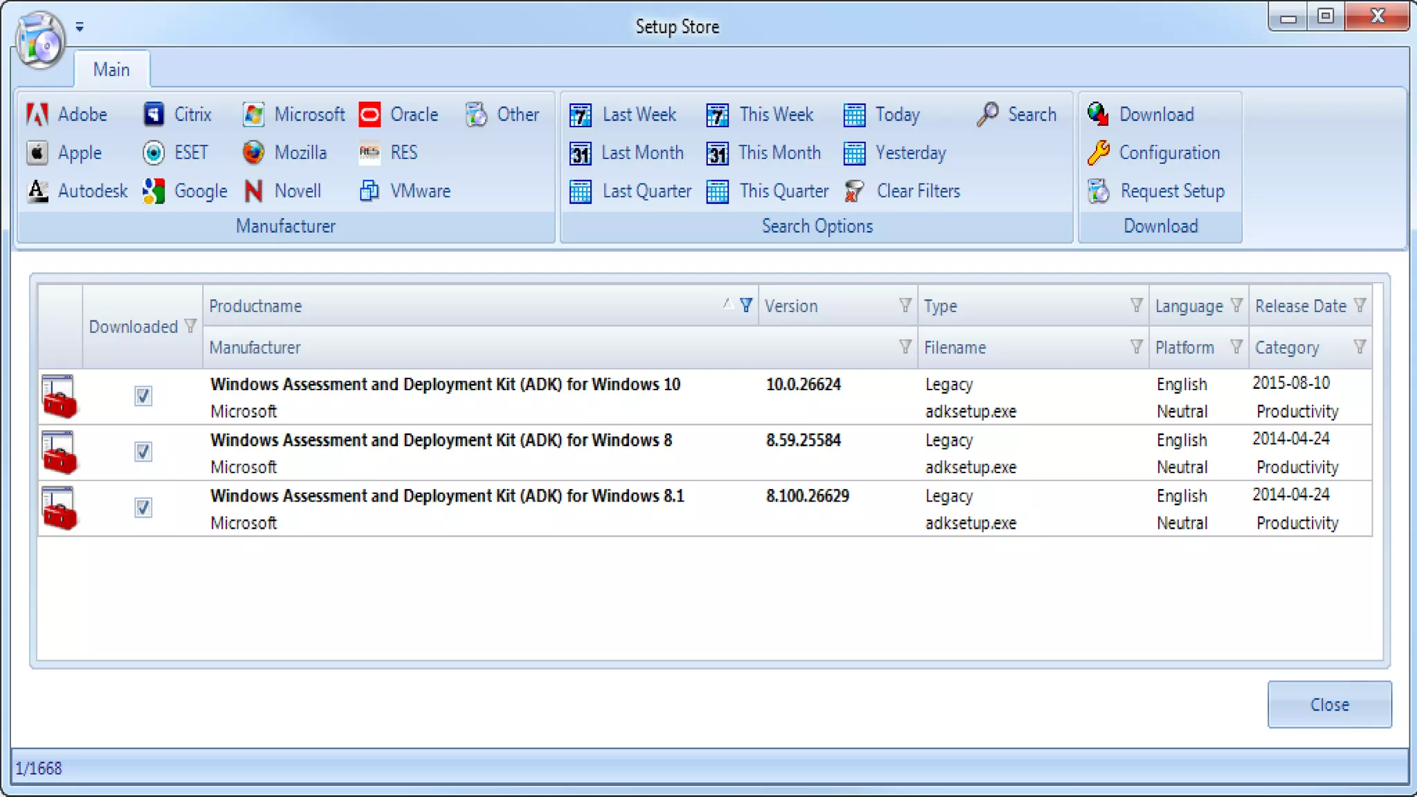Click the Close button
Screen dimensions: 1417x797
click(1329, 704)
